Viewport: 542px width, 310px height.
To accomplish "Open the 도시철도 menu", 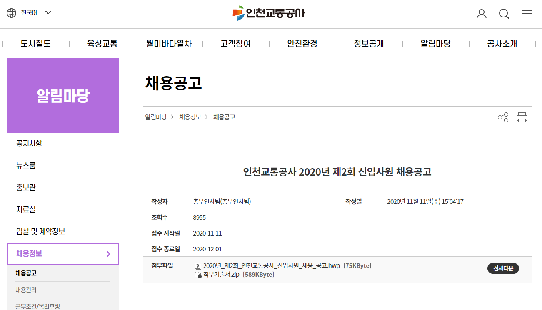I will (36, 43).
